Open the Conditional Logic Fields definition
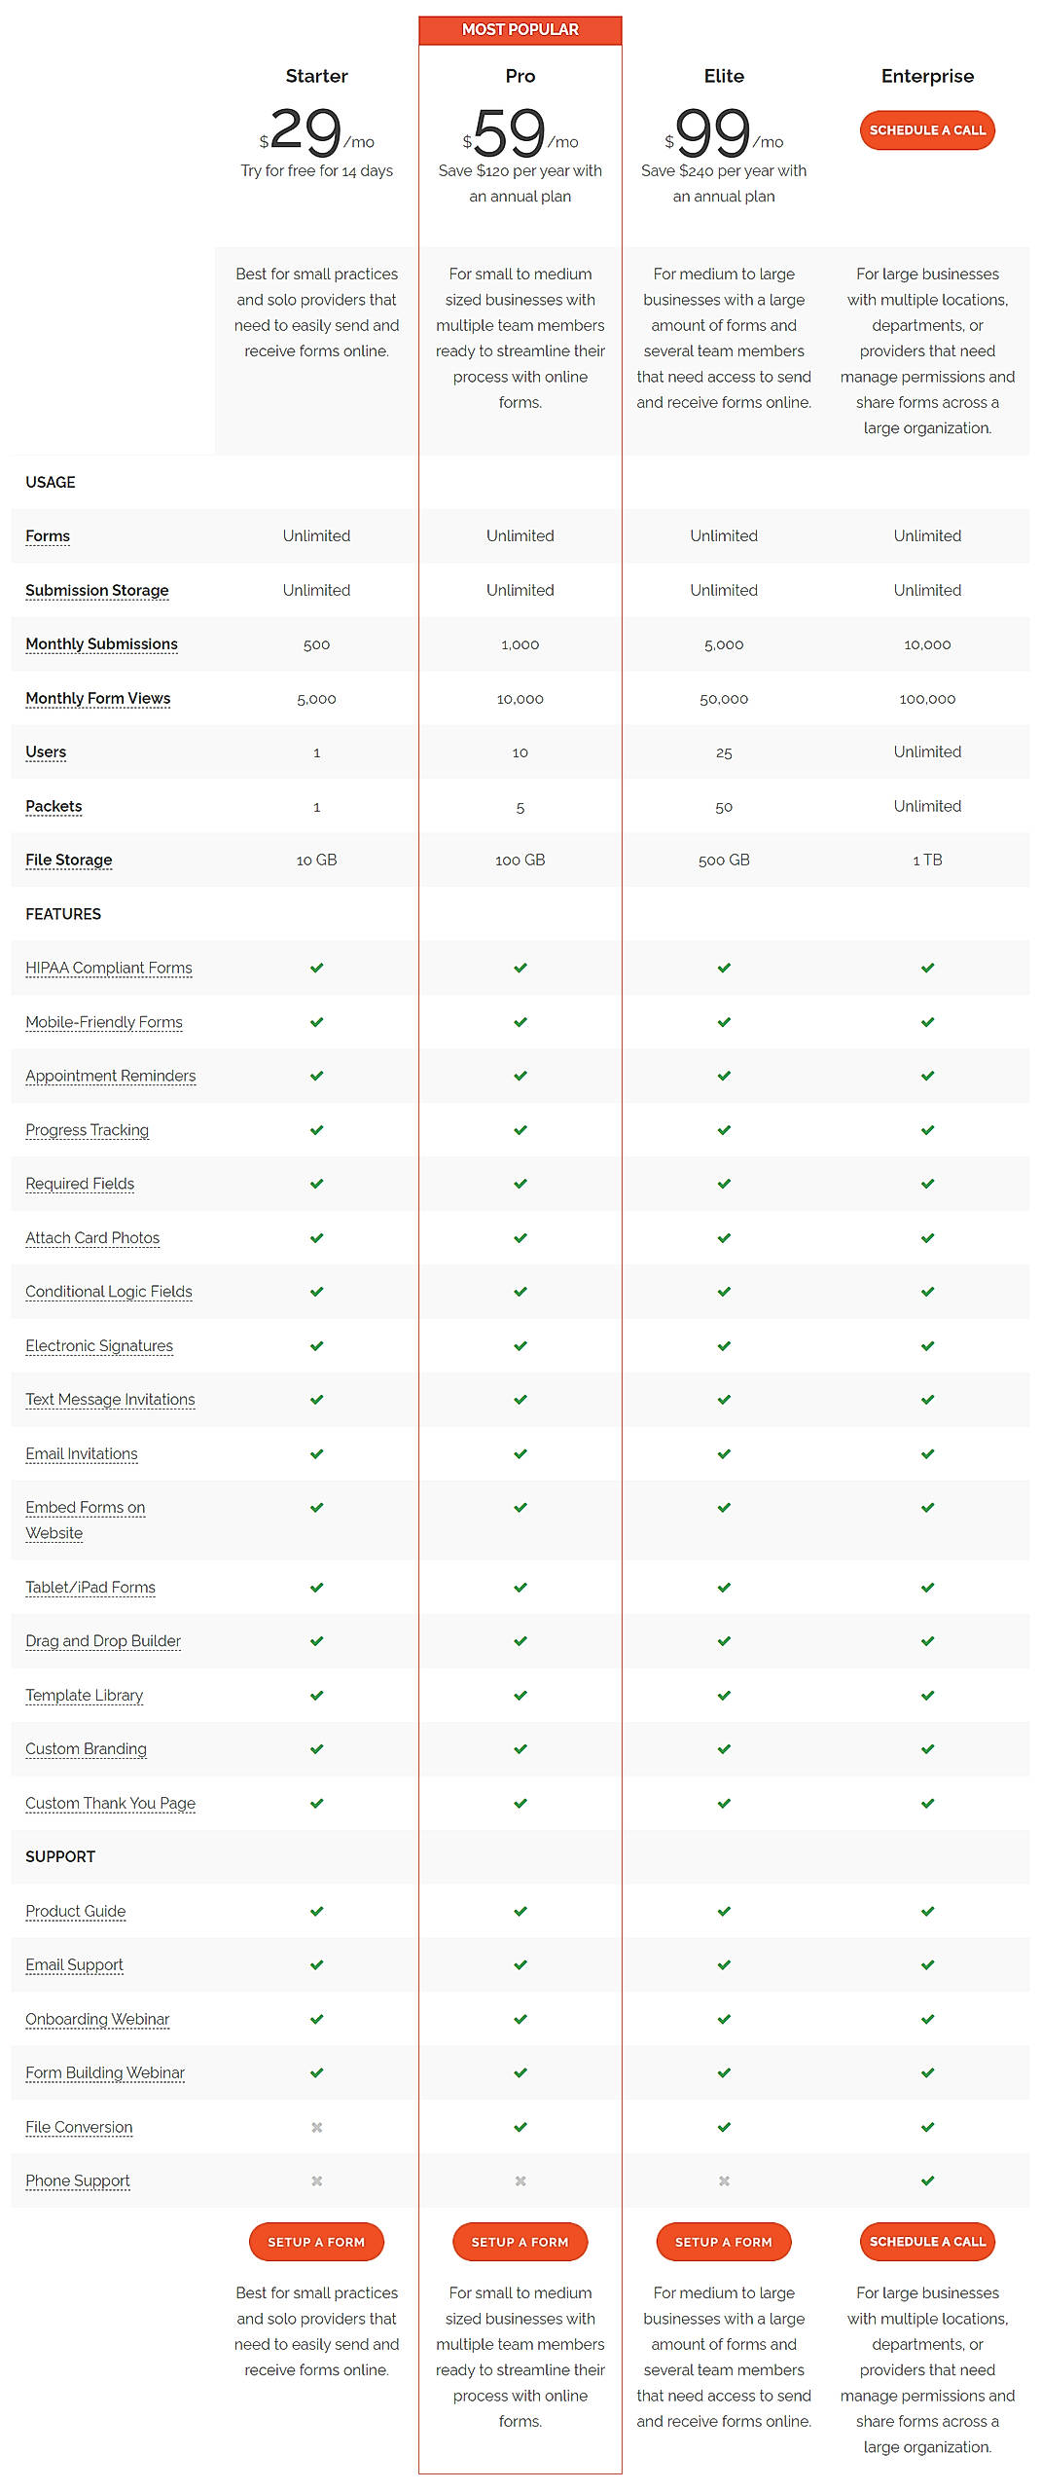1041x2491 pixels. coord(108,1291)
